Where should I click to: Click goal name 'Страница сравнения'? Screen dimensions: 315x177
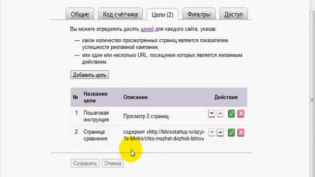click(95, 135)
